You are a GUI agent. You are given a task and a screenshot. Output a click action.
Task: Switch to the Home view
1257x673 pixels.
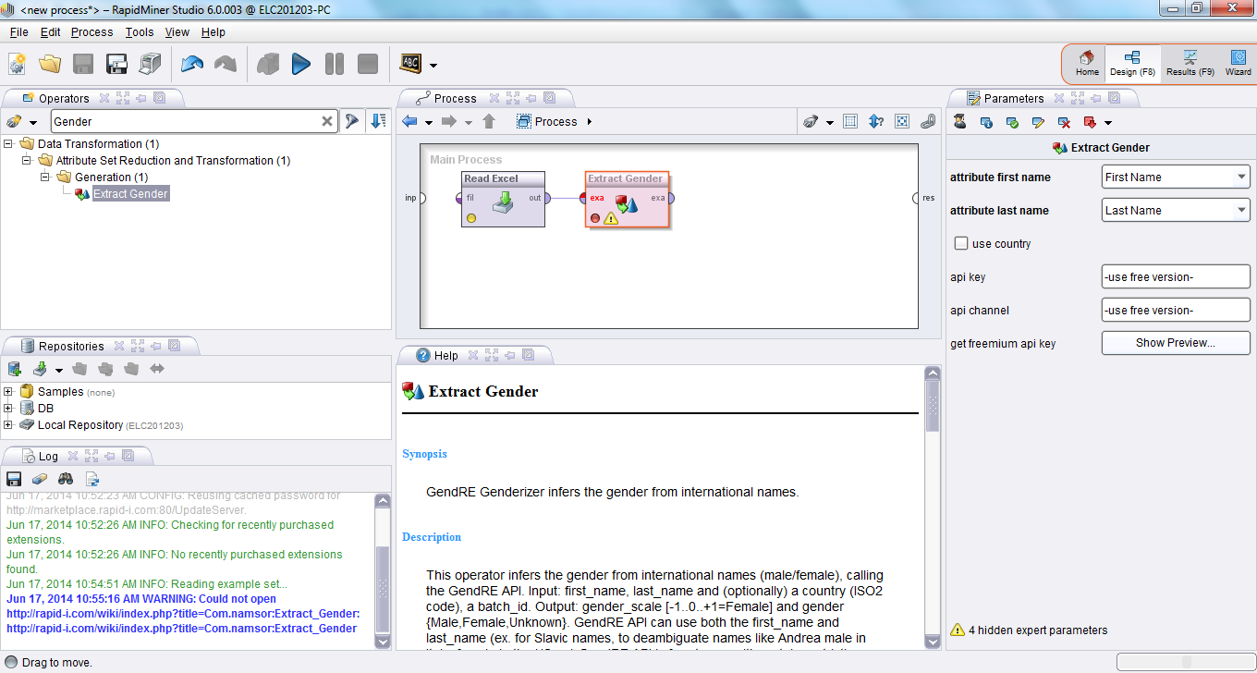(1087, 63)
